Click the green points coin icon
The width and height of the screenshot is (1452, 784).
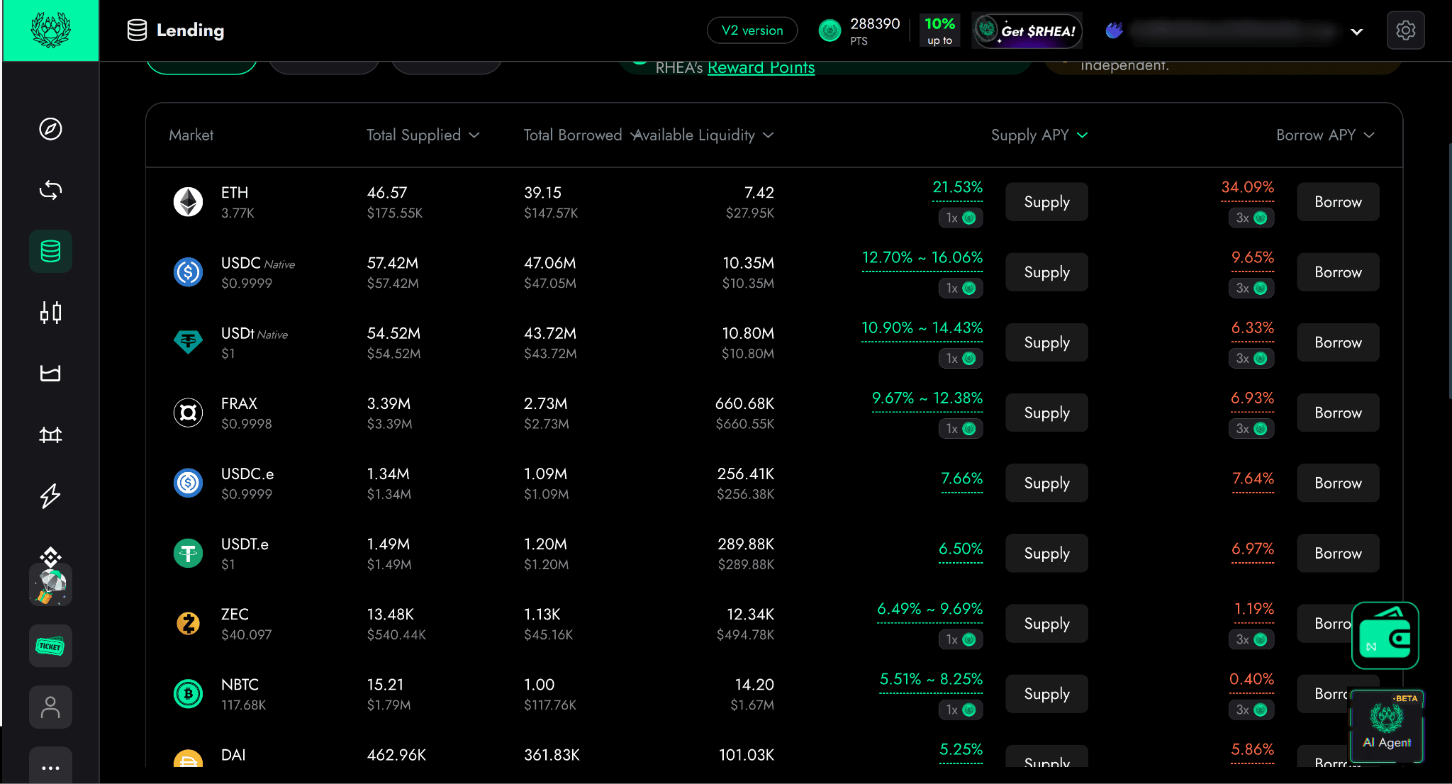[x=830, y=30]
